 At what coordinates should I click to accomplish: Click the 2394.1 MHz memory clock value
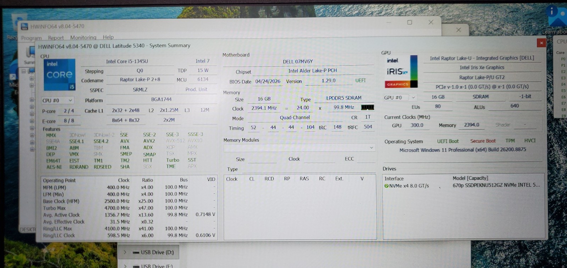pyautogui.click(x=264, y=108)
